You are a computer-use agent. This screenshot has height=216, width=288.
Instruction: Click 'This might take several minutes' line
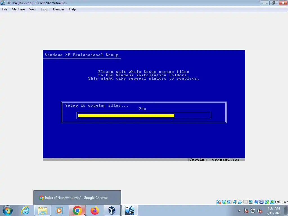click(143, 78)
